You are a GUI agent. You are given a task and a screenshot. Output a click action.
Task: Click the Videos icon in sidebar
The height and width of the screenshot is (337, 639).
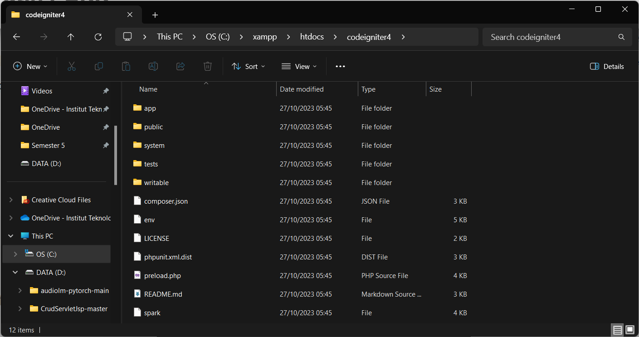[x=25, y=91]
